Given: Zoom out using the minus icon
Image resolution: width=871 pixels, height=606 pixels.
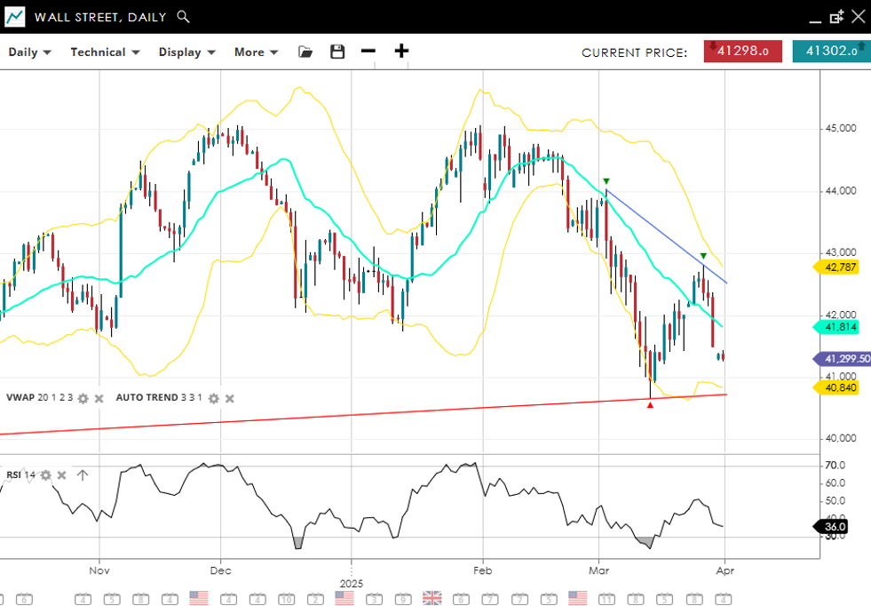Looking at the screenshot, I should point(368,52).
